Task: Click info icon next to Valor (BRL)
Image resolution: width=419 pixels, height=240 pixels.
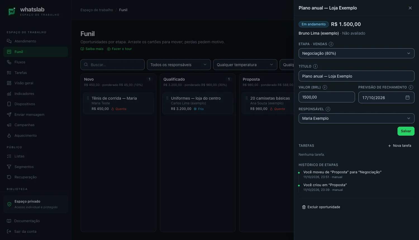Action: tap(325, 87)
